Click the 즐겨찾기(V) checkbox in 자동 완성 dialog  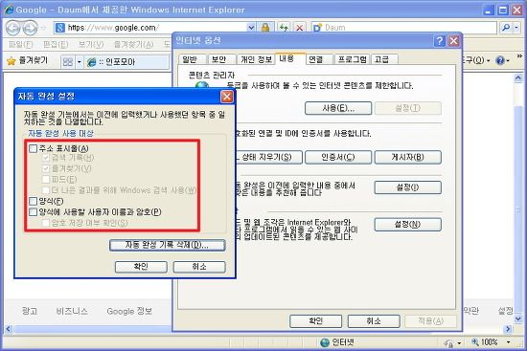[x=46, y=168]
